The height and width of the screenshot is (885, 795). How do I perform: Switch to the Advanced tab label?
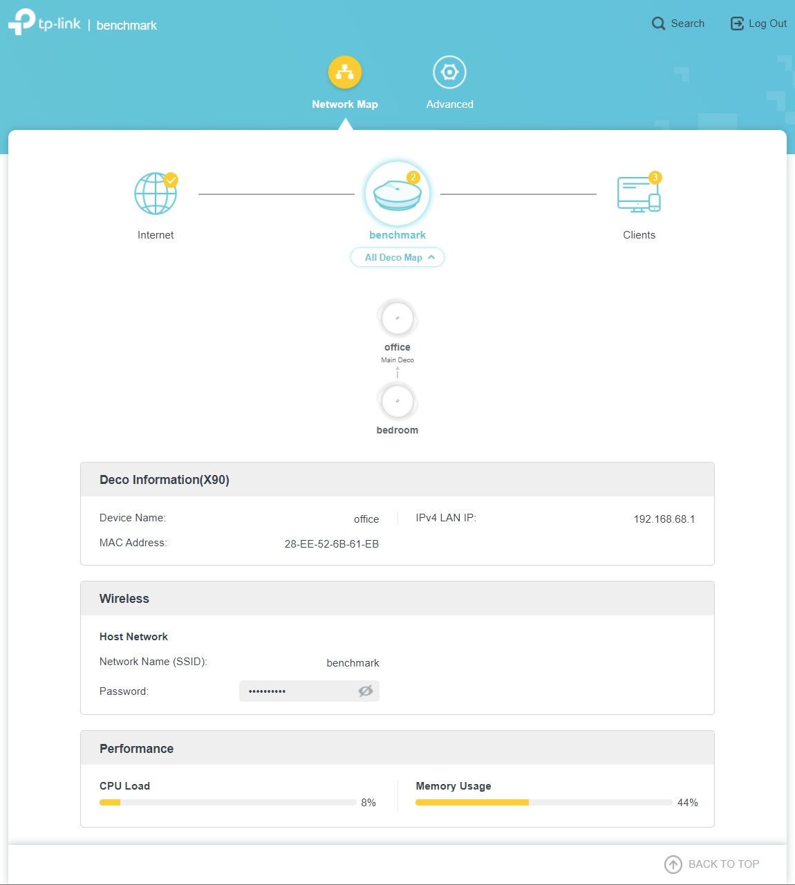(449, 104)
